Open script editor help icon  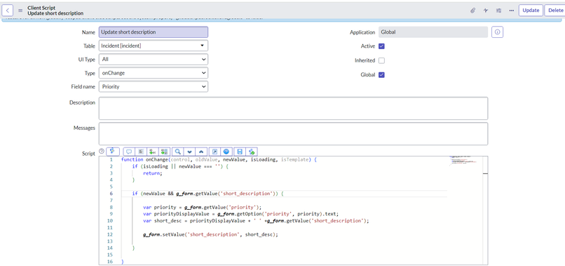226,152
